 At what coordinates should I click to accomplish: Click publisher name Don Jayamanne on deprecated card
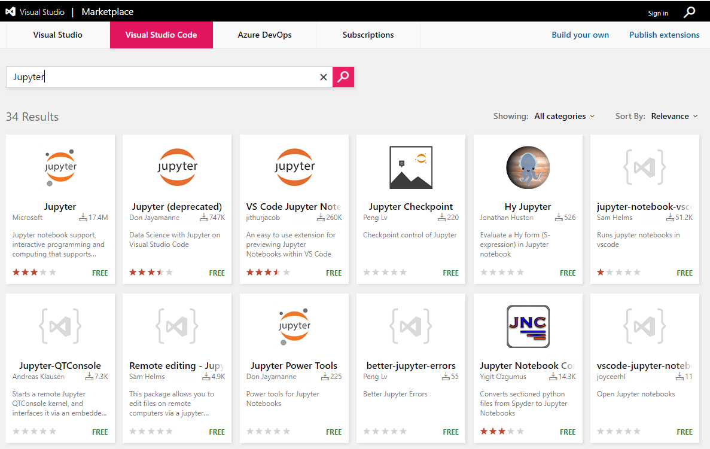154,218
